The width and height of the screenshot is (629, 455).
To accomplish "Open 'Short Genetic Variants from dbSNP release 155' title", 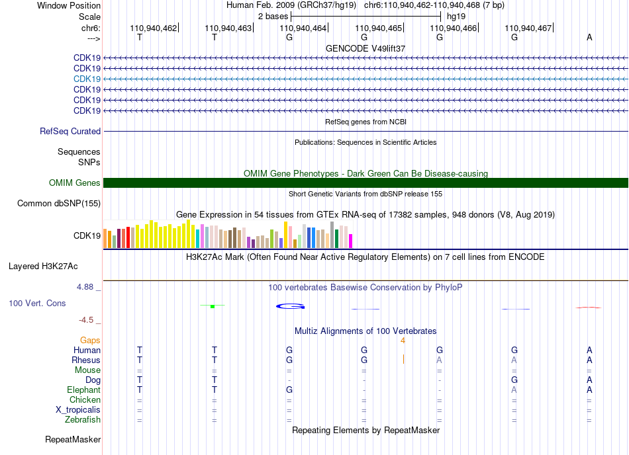I will (365, 194).
